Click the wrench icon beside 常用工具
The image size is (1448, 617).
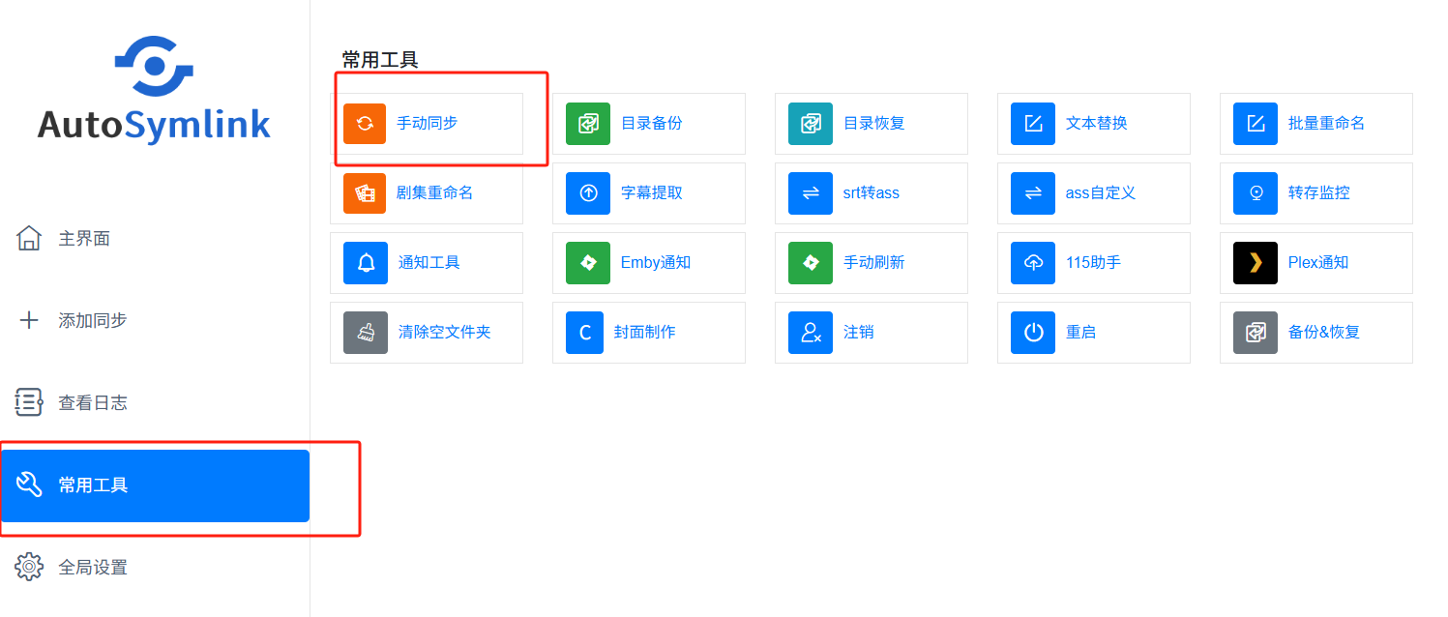click(x=29, y=485)
